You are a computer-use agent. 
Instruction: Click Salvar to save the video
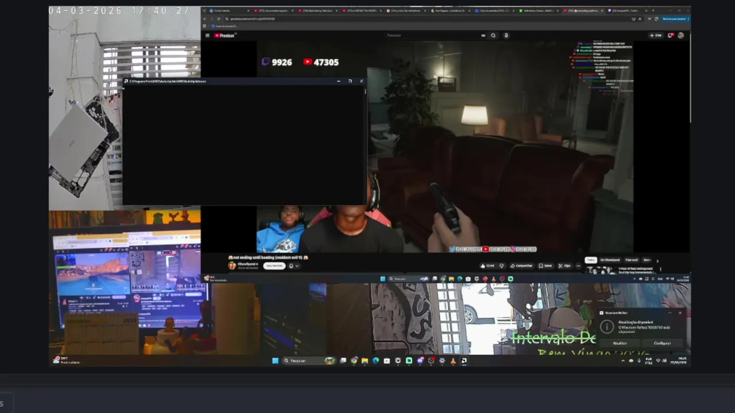pos(546,266)
